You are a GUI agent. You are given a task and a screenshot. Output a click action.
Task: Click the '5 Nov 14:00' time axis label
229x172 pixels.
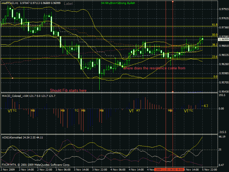pyautogui.click(x=191, y=169)
